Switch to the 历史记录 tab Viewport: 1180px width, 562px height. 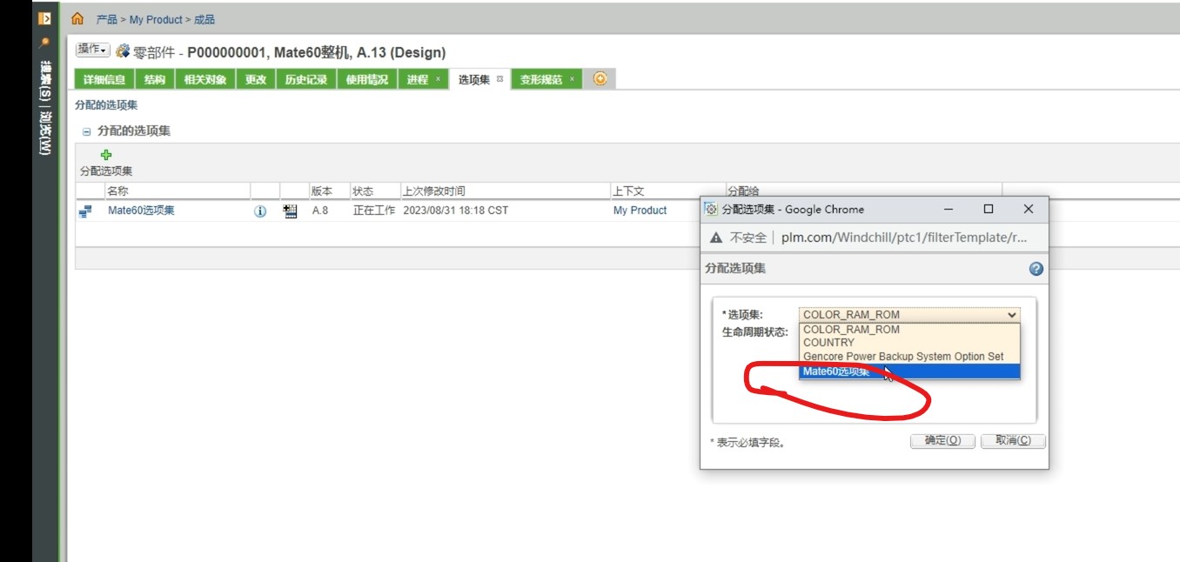(305, 79)
